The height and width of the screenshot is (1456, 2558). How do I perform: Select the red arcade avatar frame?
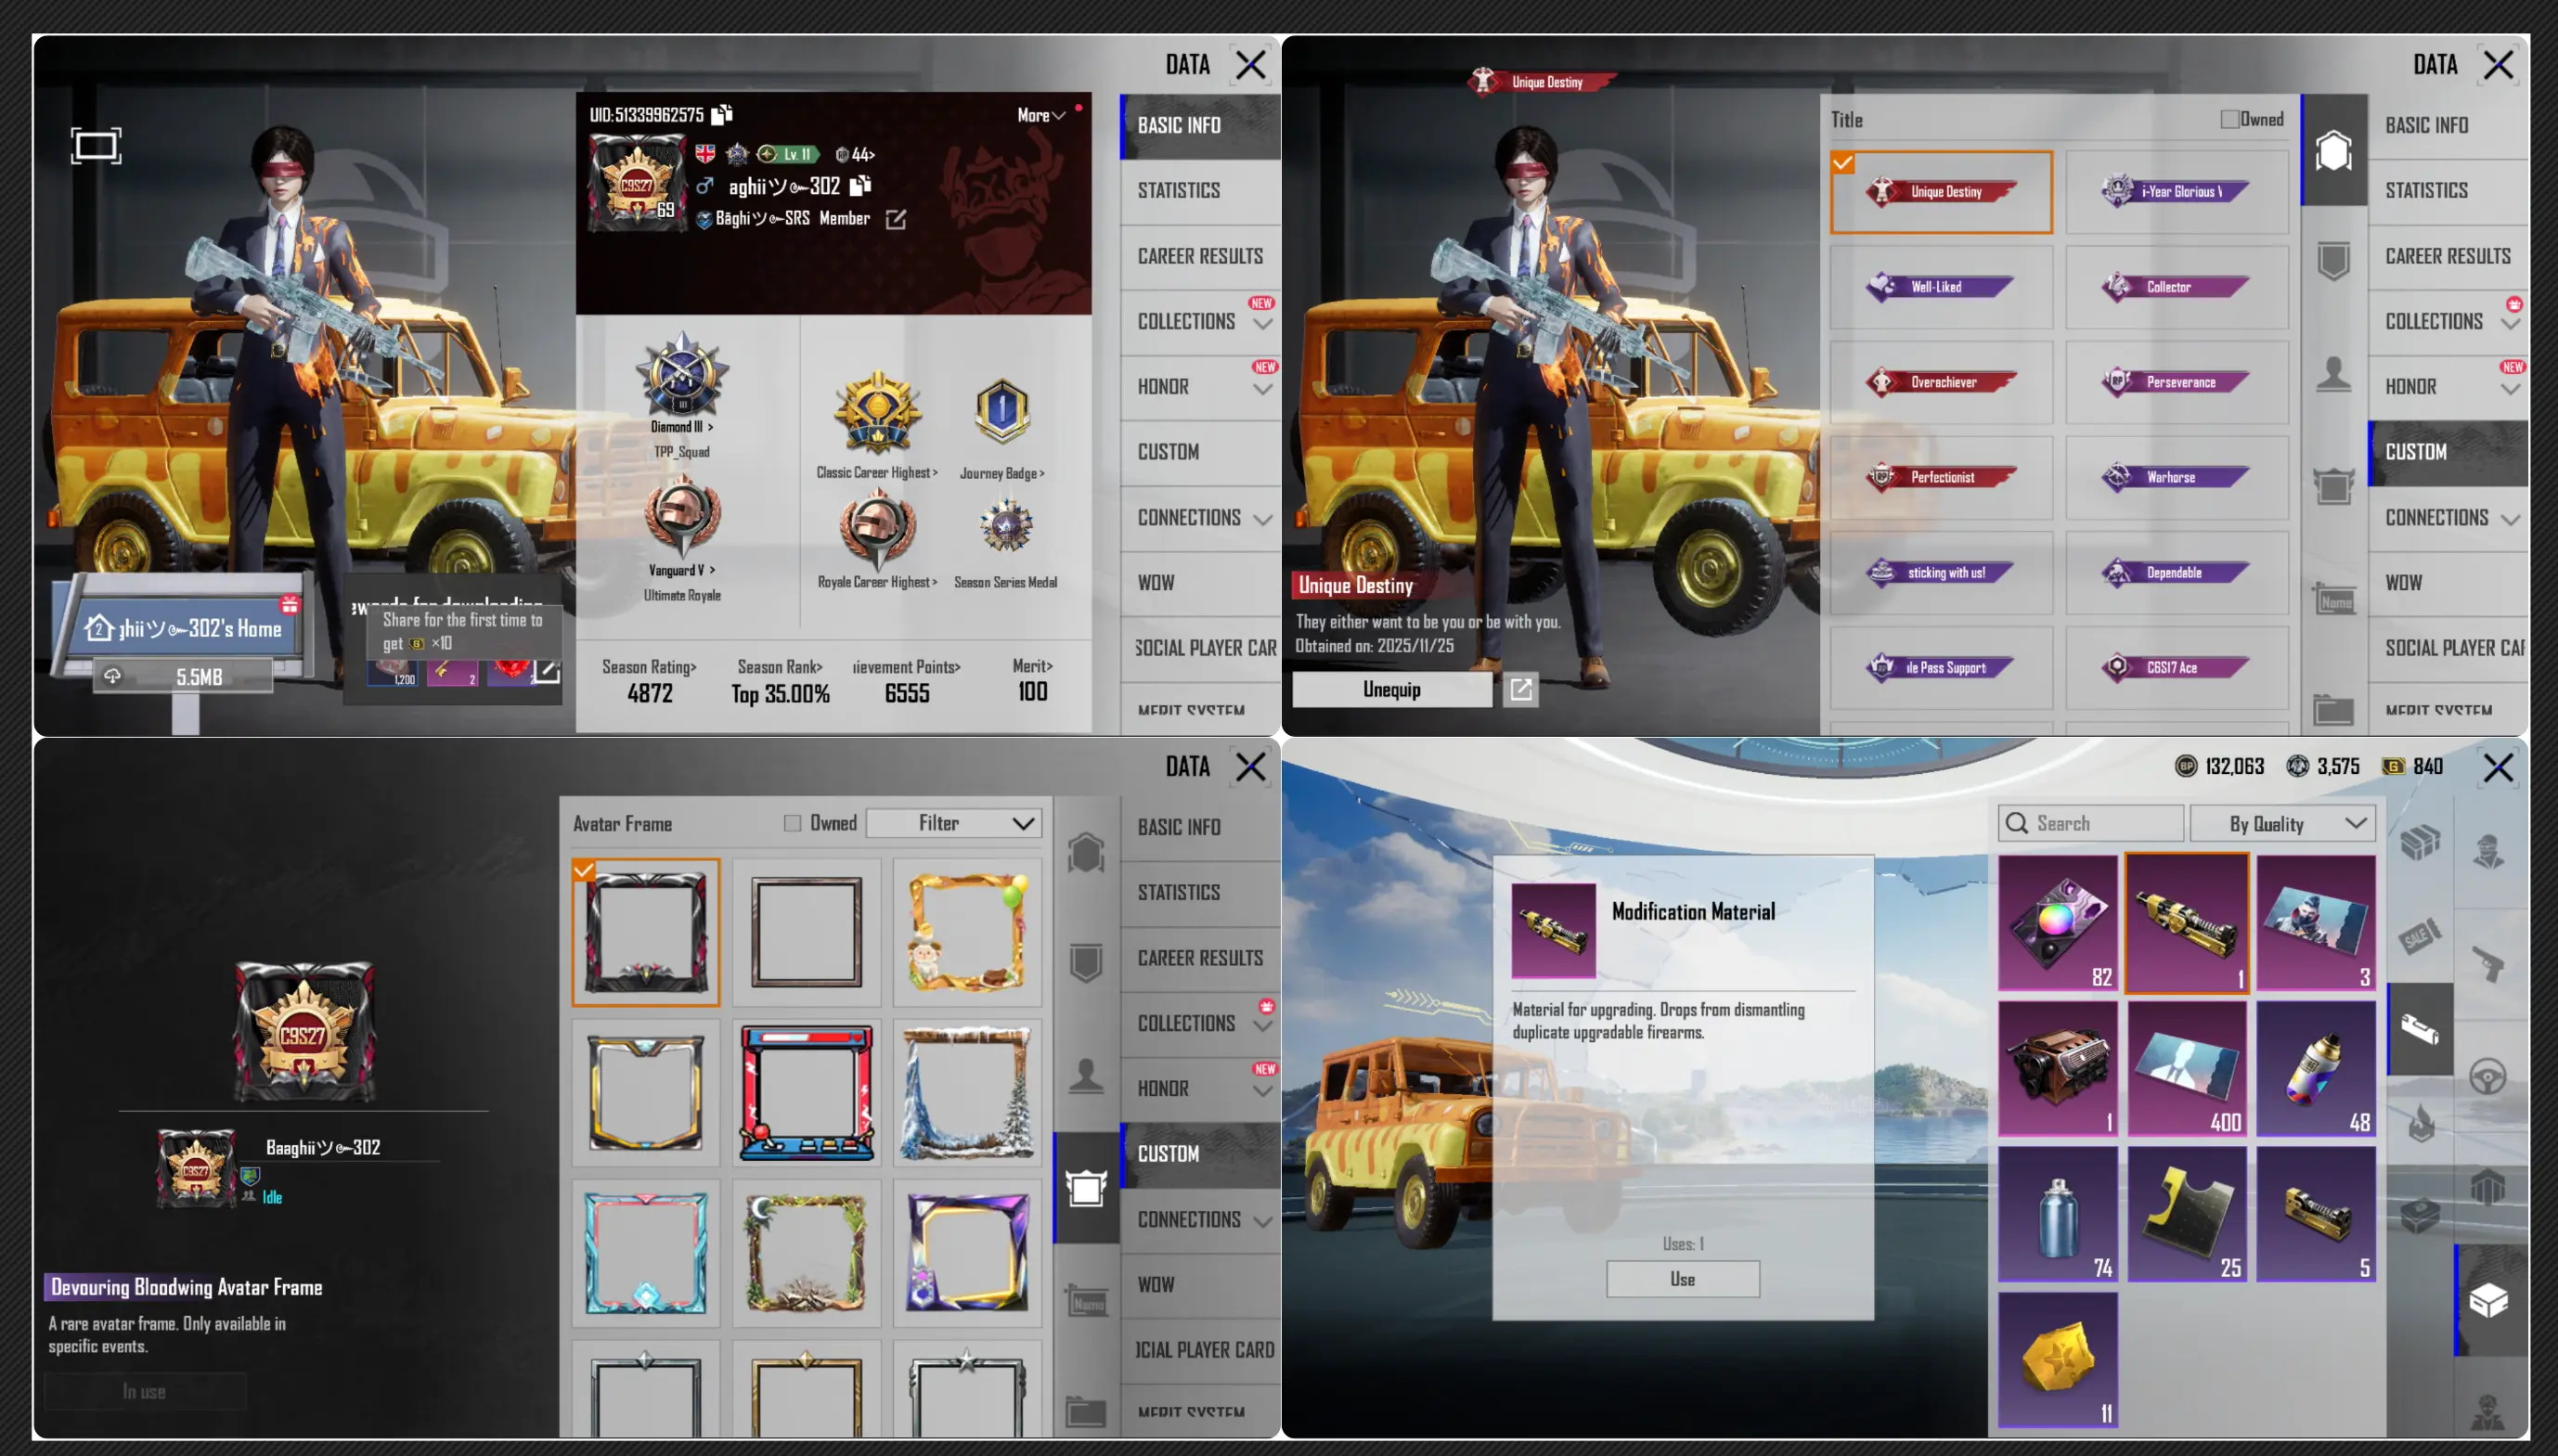tap(806, 1092)
